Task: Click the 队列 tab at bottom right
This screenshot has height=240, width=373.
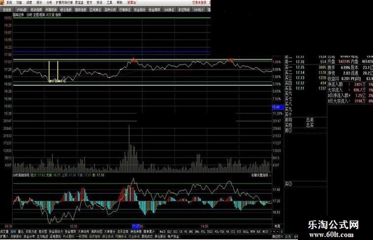Action: pyautogui.click(x=288, y=237)
